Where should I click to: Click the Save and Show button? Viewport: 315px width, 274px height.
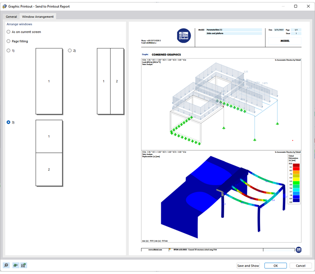[248, 266]
